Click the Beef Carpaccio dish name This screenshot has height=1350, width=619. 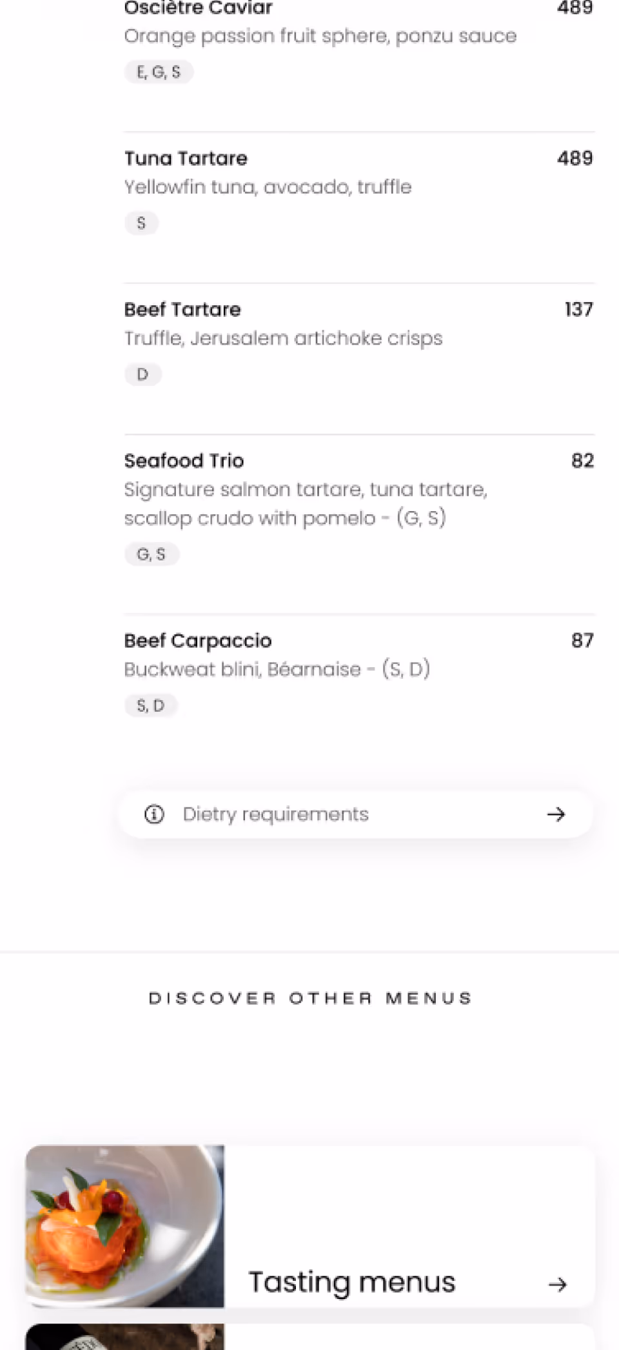pos(198,641)
